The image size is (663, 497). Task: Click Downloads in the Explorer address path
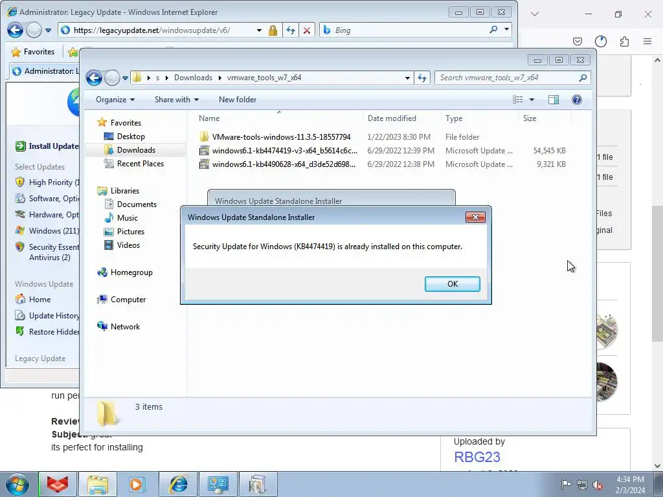pos(193,78)
